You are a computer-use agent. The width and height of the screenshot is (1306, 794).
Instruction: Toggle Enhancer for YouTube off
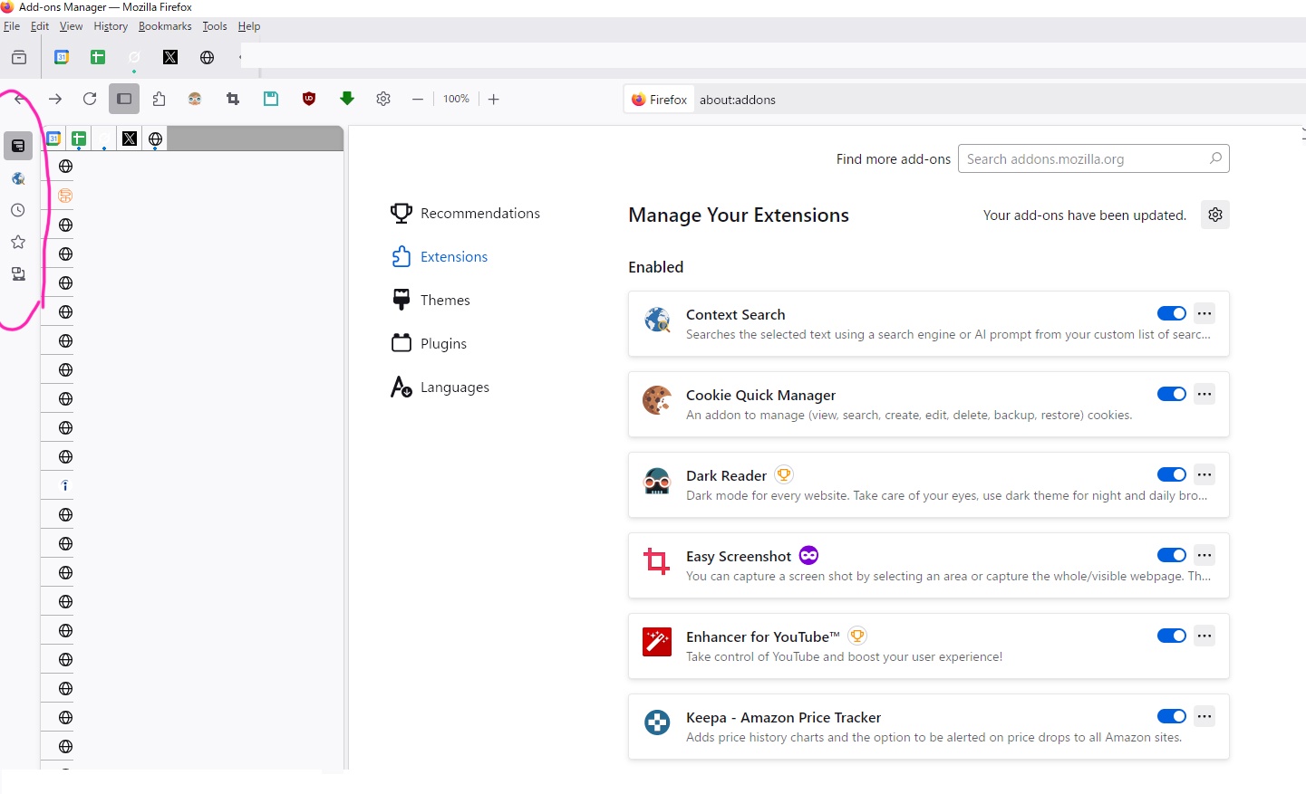1171,636
